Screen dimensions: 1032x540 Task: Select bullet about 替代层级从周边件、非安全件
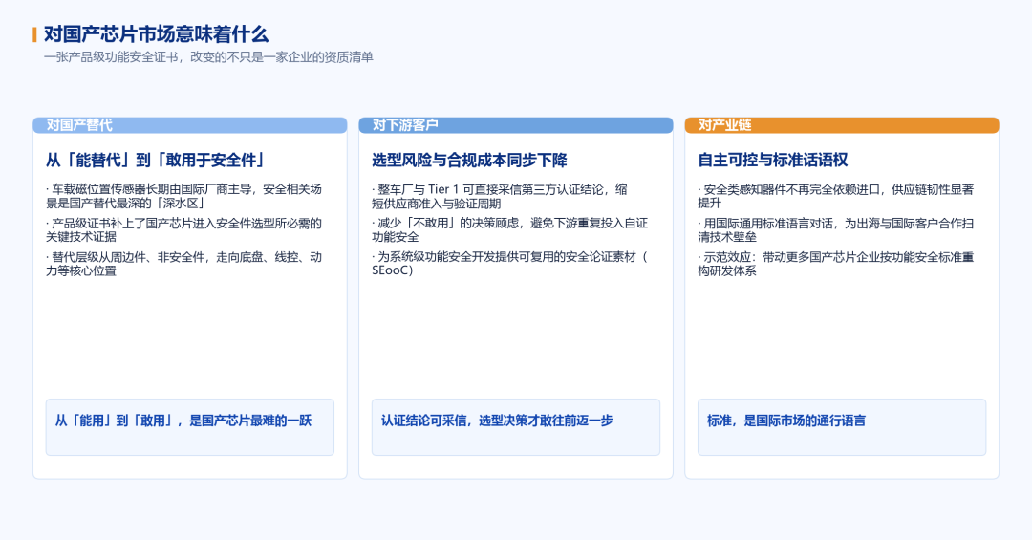183,264
